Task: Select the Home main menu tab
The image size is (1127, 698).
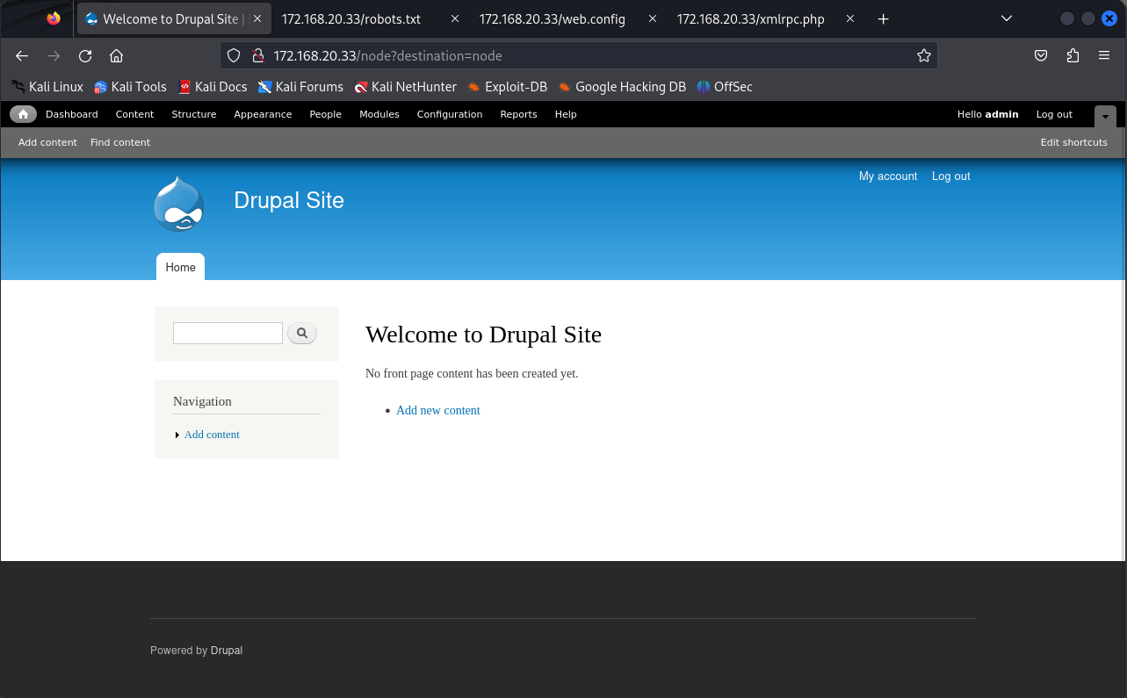Action: [180, 267]
